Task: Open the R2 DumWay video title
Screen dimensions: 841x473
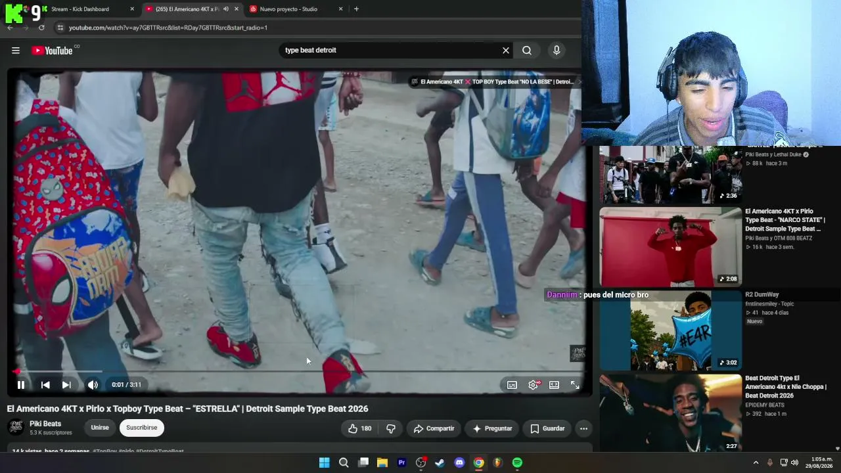Action: coord(762,295)
